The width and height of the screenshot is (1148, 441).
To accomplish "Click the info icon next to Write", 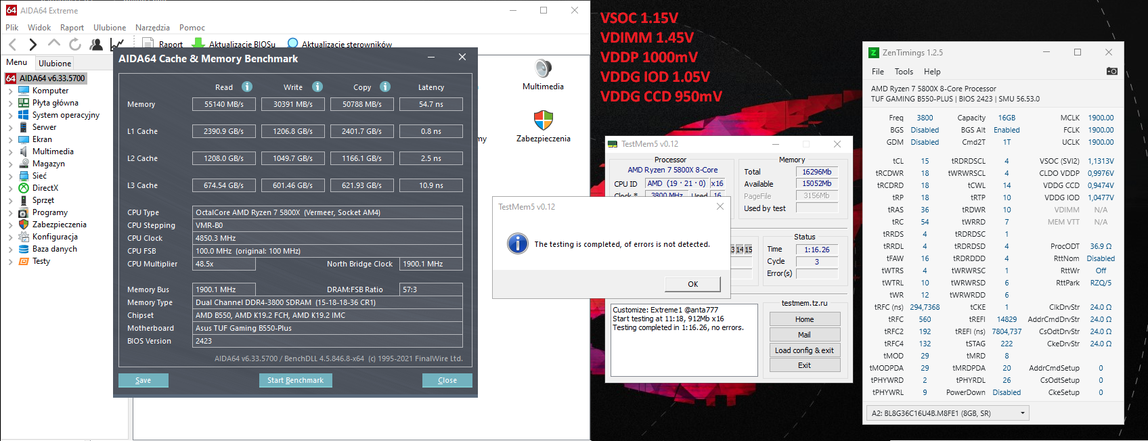I will click(317, 87).
